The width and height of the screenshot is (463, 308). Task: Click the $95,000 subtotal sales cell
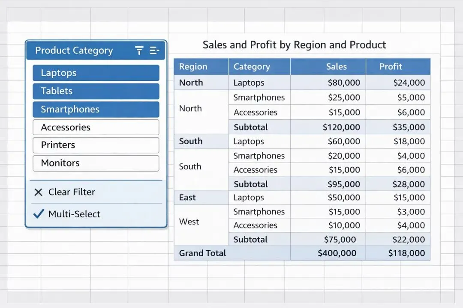point(328,184)
